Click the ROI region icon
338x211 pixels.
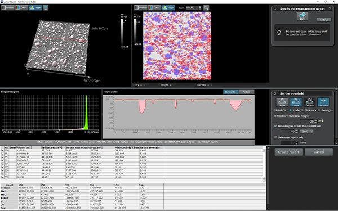303,16
